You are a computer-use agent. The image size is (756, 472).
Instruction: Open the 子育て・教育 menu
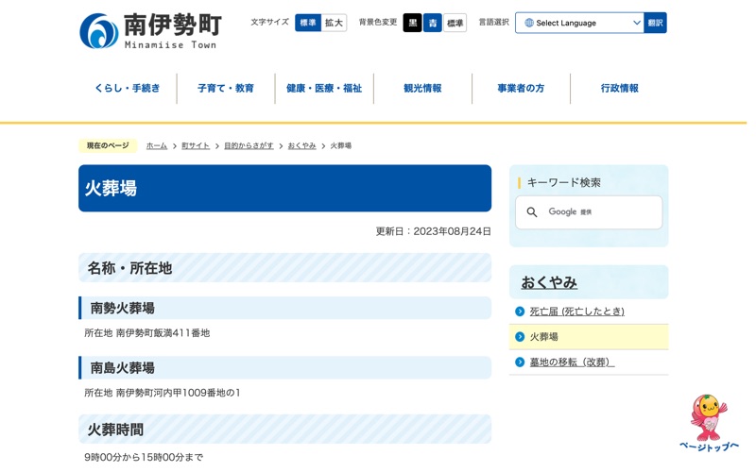click(226, 88)
